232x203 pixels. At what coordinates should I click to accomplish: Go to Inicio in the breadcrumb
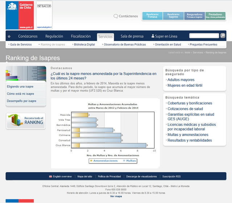tap(187, 53)
